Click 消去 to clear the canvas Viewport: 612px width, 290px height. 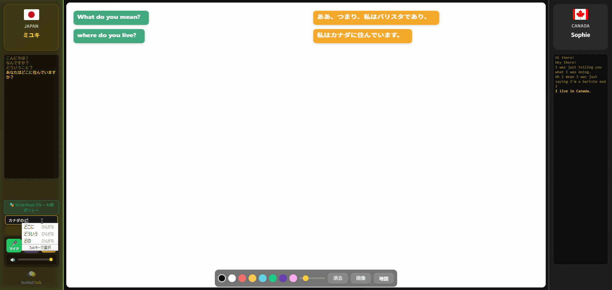pos(338,278)
